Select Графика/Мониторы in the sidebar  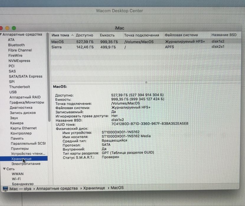[27, 102]
